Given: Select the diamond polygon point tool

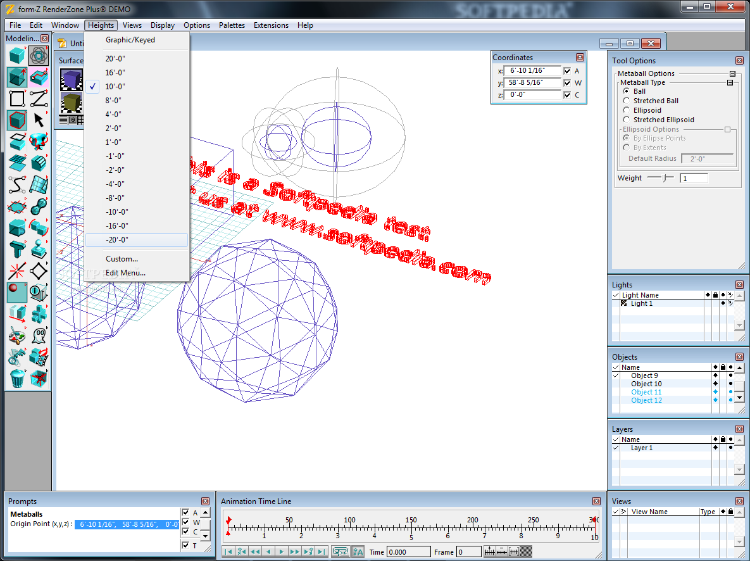Looking at the screenshot, I should pyautogui.click(x=39, y=271).
